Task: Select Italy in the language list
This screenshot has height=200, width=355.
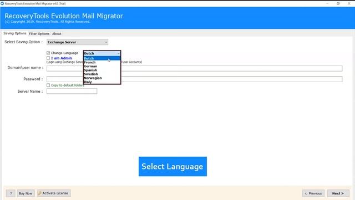Action: coord(102,82)
